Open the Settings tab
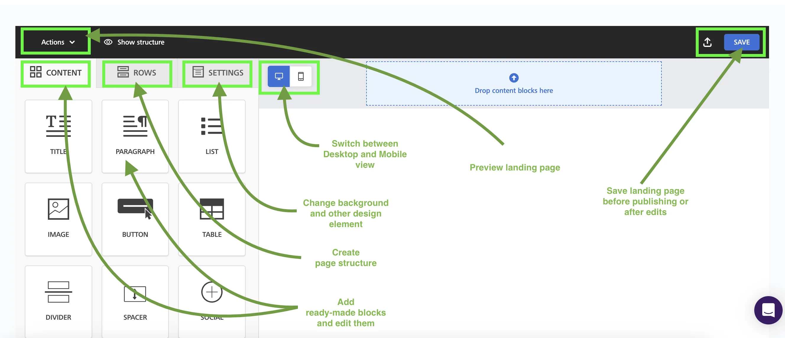785x338 pixels. pos(218,72)
